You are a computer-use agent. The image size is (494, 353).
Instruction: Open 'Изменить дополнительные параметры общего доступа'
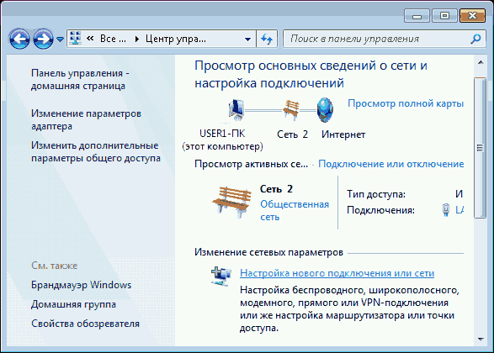click(x=96, y=151)
